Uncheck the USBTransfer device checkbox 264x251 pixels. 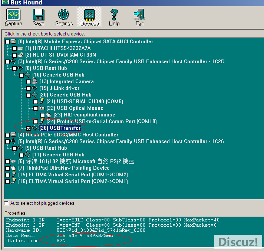pos(29,128)
